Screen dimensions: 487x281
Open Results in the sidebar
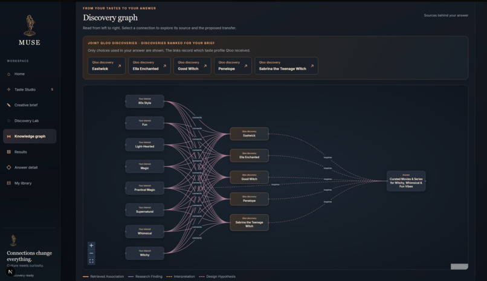coord(30,152)
